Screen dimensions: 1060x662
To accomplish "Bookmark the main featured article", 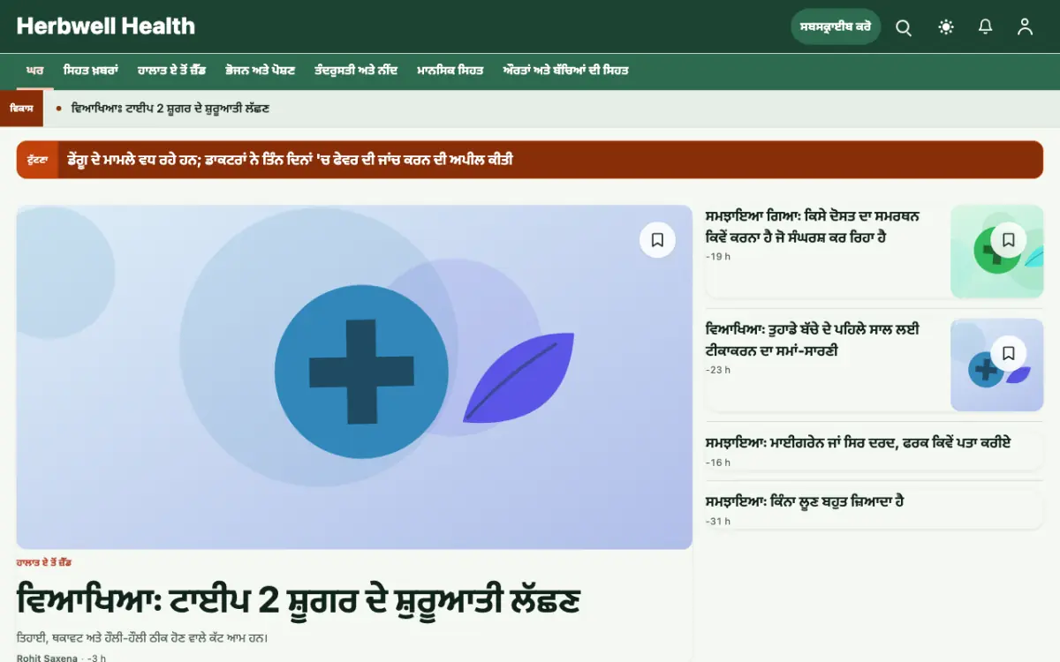I will [657, 240].
